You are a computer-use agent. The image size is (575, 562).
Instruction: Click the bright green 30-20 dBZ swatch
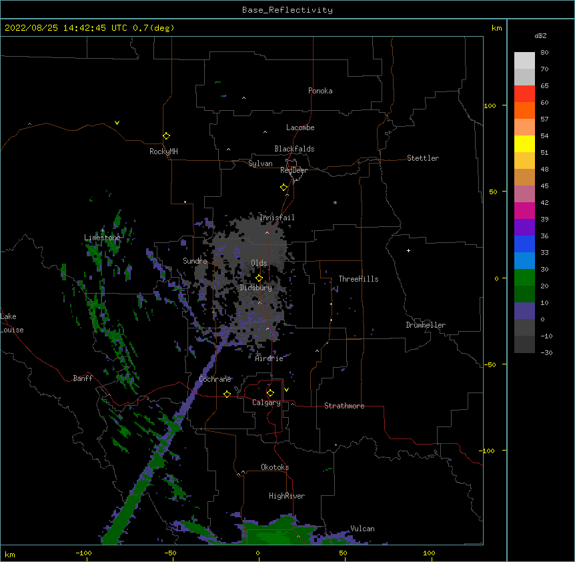pyautogui.click(x=524, y=278)
